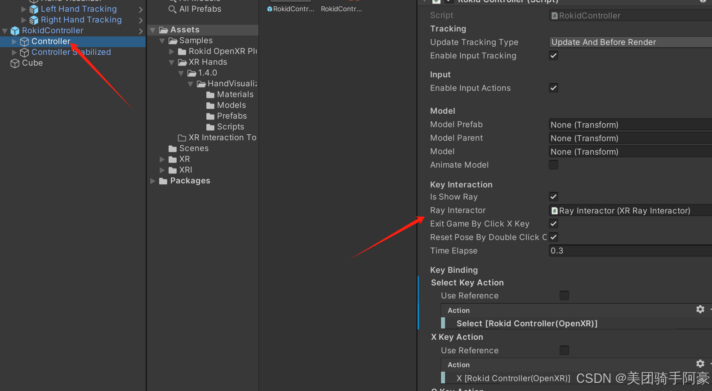The width and height of the screenshot is (712, 391).
Task: Open the Update Tracking Type dropdown
Action: click(x=630, y=42)
